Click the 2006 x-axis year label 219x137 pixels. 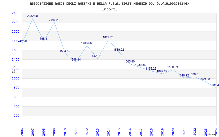click(x=22, y=132)
